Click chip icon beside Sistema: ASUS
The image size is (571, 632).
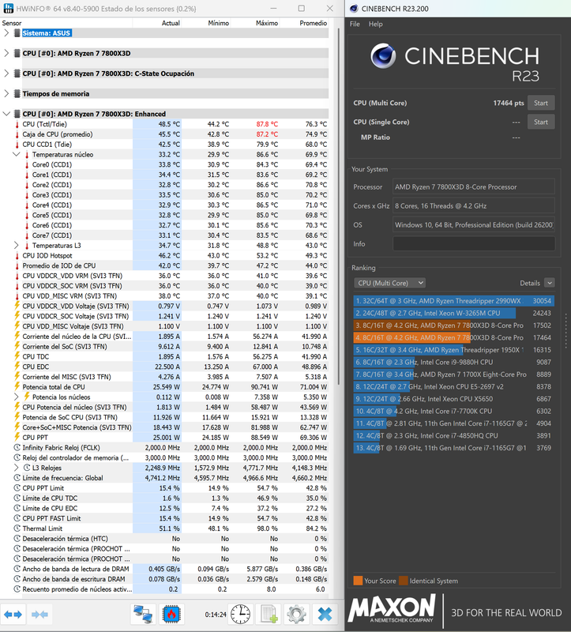click(17, 33)
